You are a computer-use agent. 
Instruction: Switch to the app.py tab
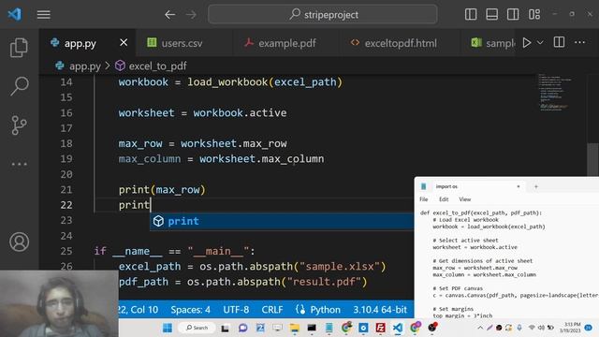80,43
